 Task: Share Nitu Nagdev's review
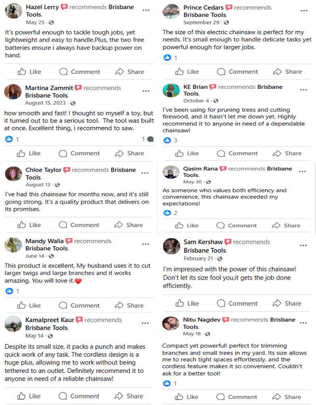(x=287, y=397)
